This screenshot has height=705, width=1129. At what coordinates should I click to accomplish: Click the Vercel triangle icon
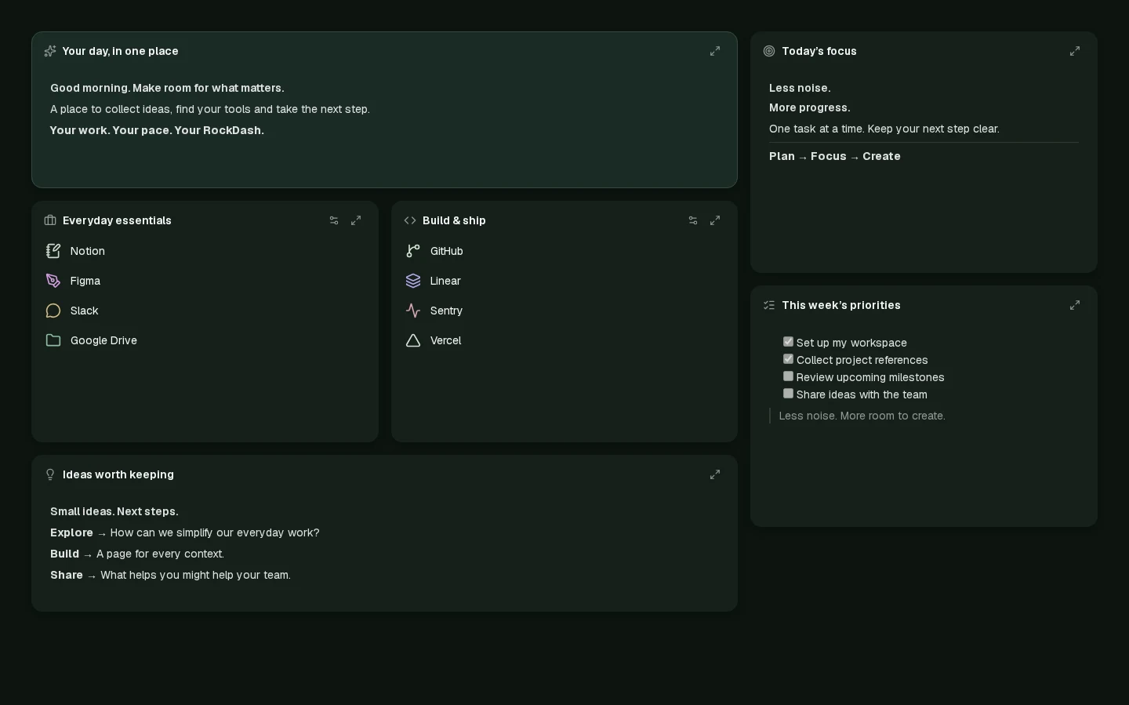(x=413, y=340)
